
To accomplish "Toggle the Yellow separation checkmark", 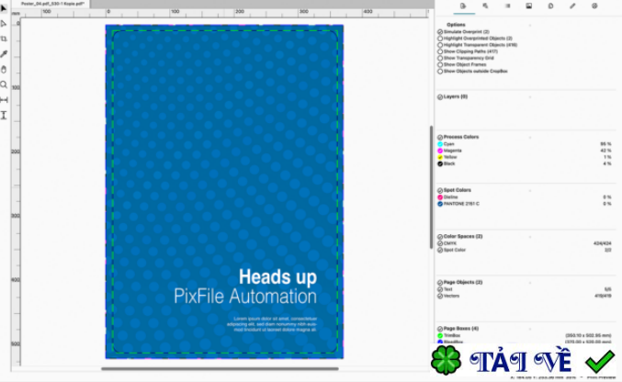I will click(x=440, y=157).
